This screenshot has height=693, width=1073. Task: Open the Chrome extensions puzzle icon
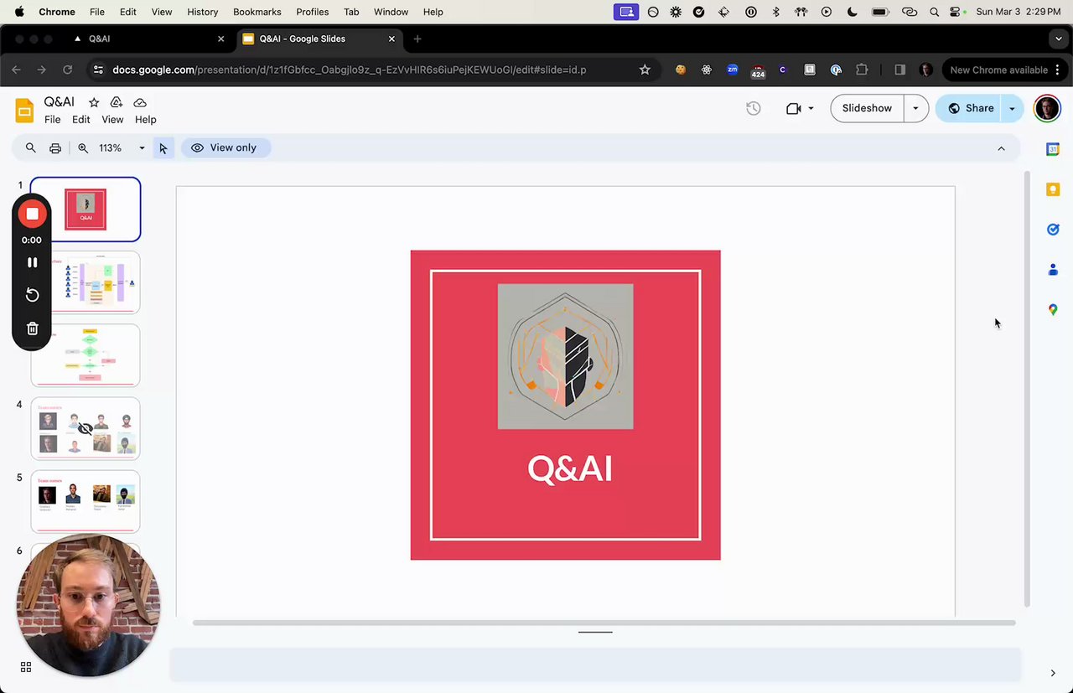(x=862, y=70)
